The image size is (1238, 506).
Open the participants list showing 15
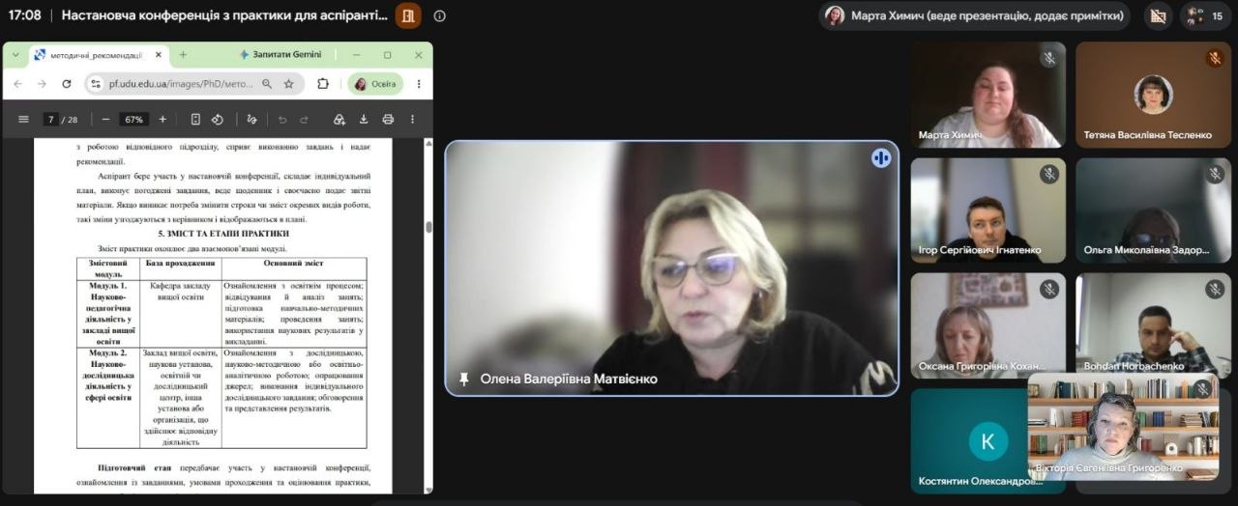click(1206, 15)
